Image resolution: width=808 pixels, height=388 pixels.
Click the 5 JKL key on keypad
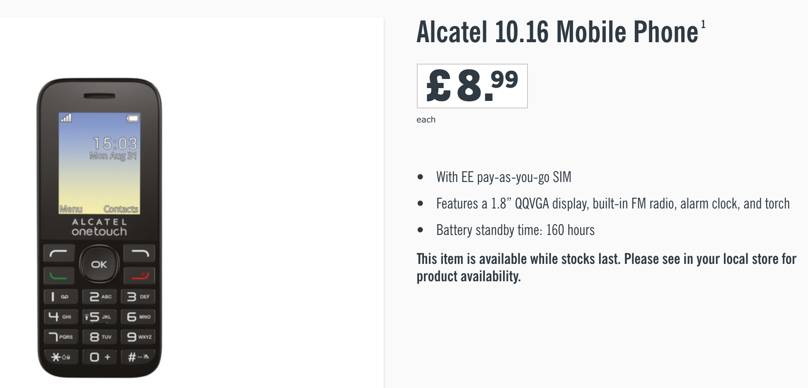click(x=99, y=317)
